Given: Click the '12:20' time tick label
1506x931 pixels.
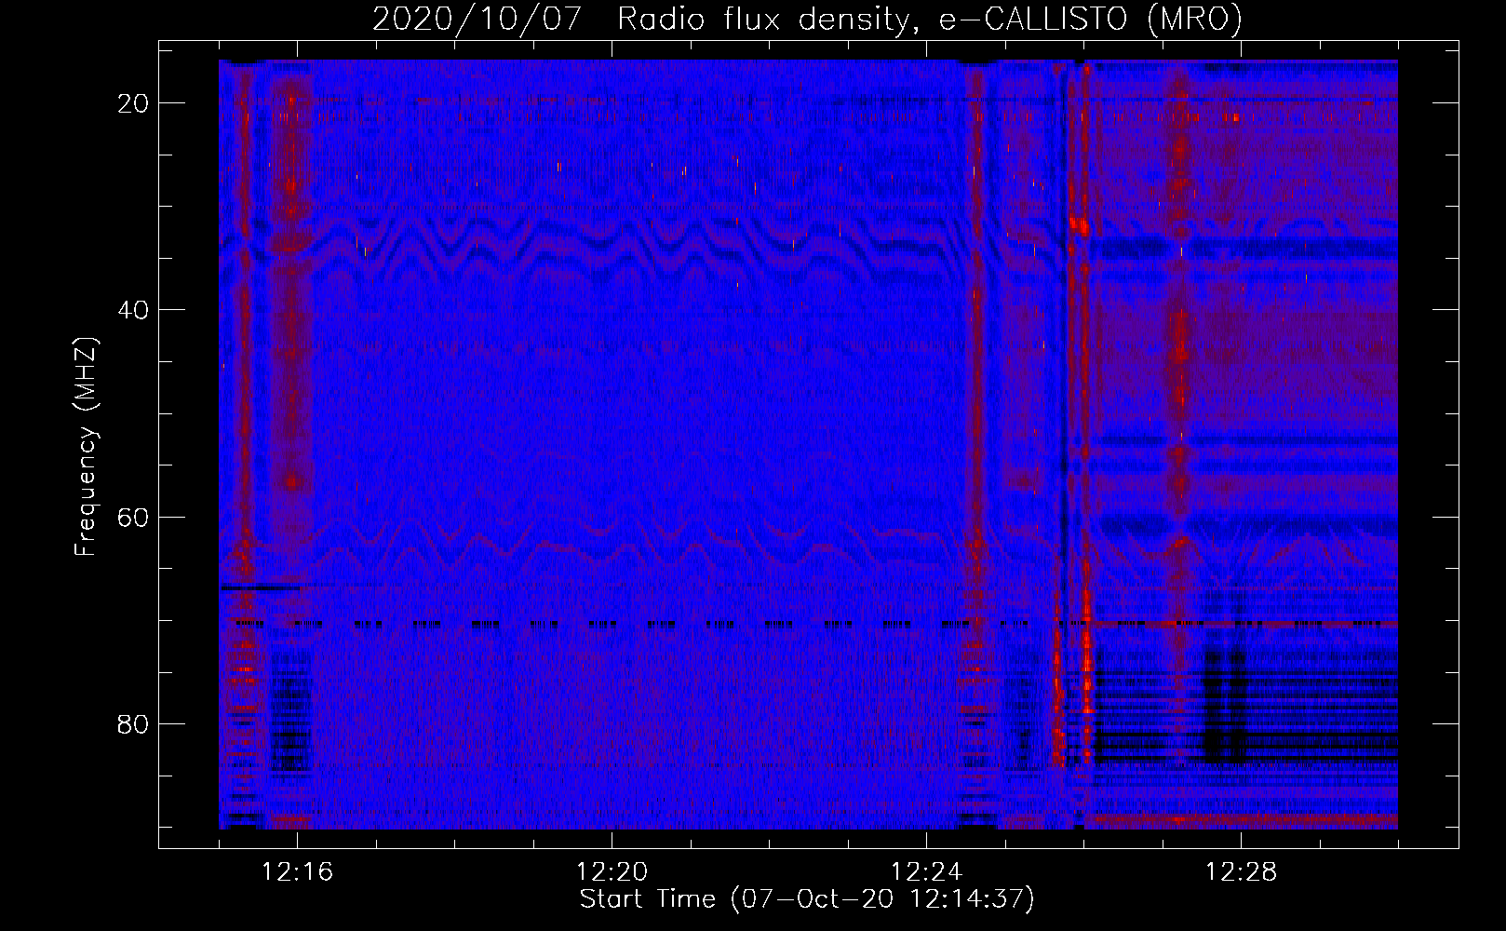Looking at the screenshot, I should pyautogui.click(x=612, y=872).
